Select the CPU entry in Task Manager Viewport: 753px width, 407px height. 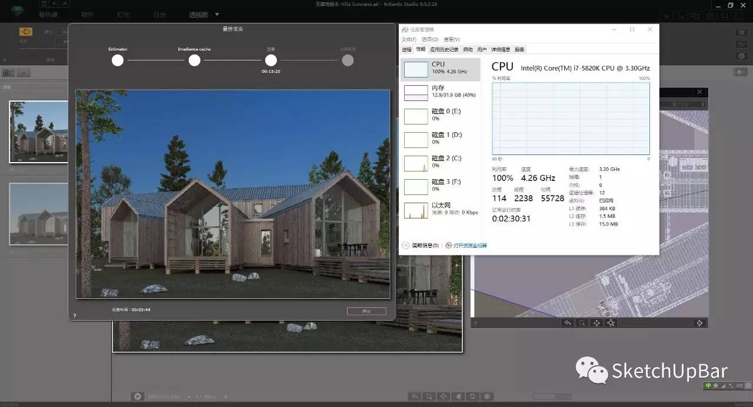point(440,69)
